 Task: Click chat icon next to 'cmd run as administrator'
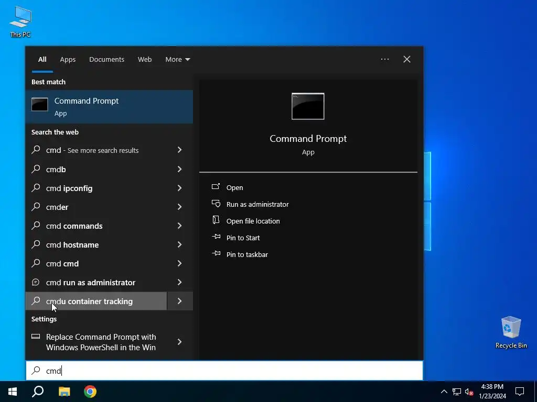[36, 282]
